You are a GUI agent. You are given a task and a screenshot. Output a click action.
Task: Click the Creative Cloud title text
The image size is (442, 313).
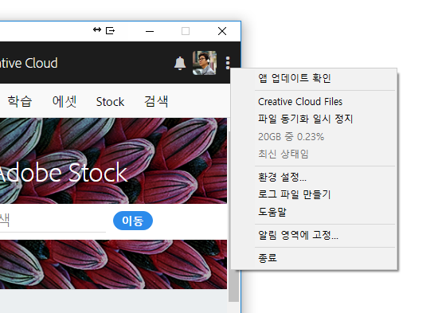coord(29,63)
